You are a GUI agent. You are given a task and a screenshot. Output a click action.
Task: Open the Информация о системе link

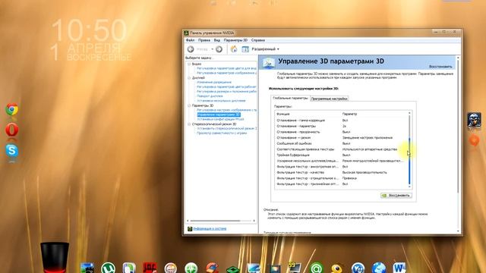pos(210,229)
